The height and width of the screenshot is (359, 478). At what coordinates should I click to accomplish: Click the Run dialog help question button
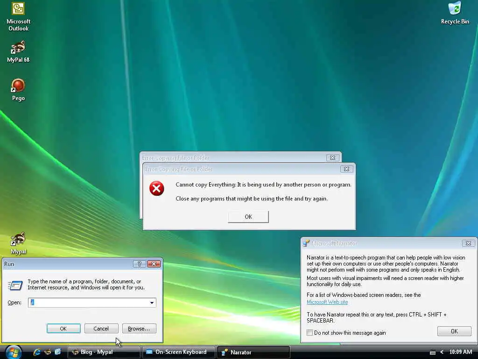[139, 264]
